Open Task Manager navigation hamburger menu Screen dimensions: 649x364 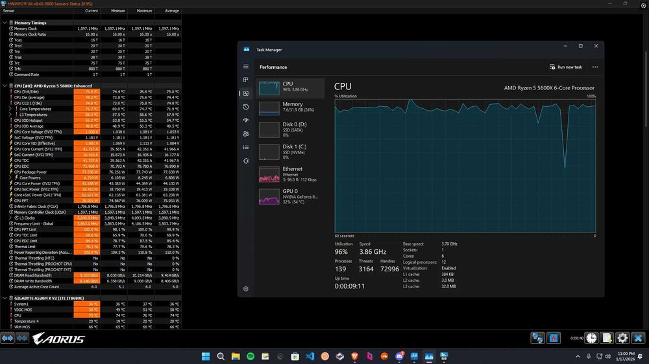[x=246, y=67]
